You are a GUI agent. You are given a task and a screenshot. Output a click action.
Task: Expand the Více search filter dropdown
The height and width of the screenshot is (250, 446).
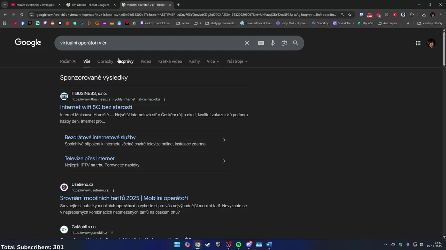(x=213, y=61)
